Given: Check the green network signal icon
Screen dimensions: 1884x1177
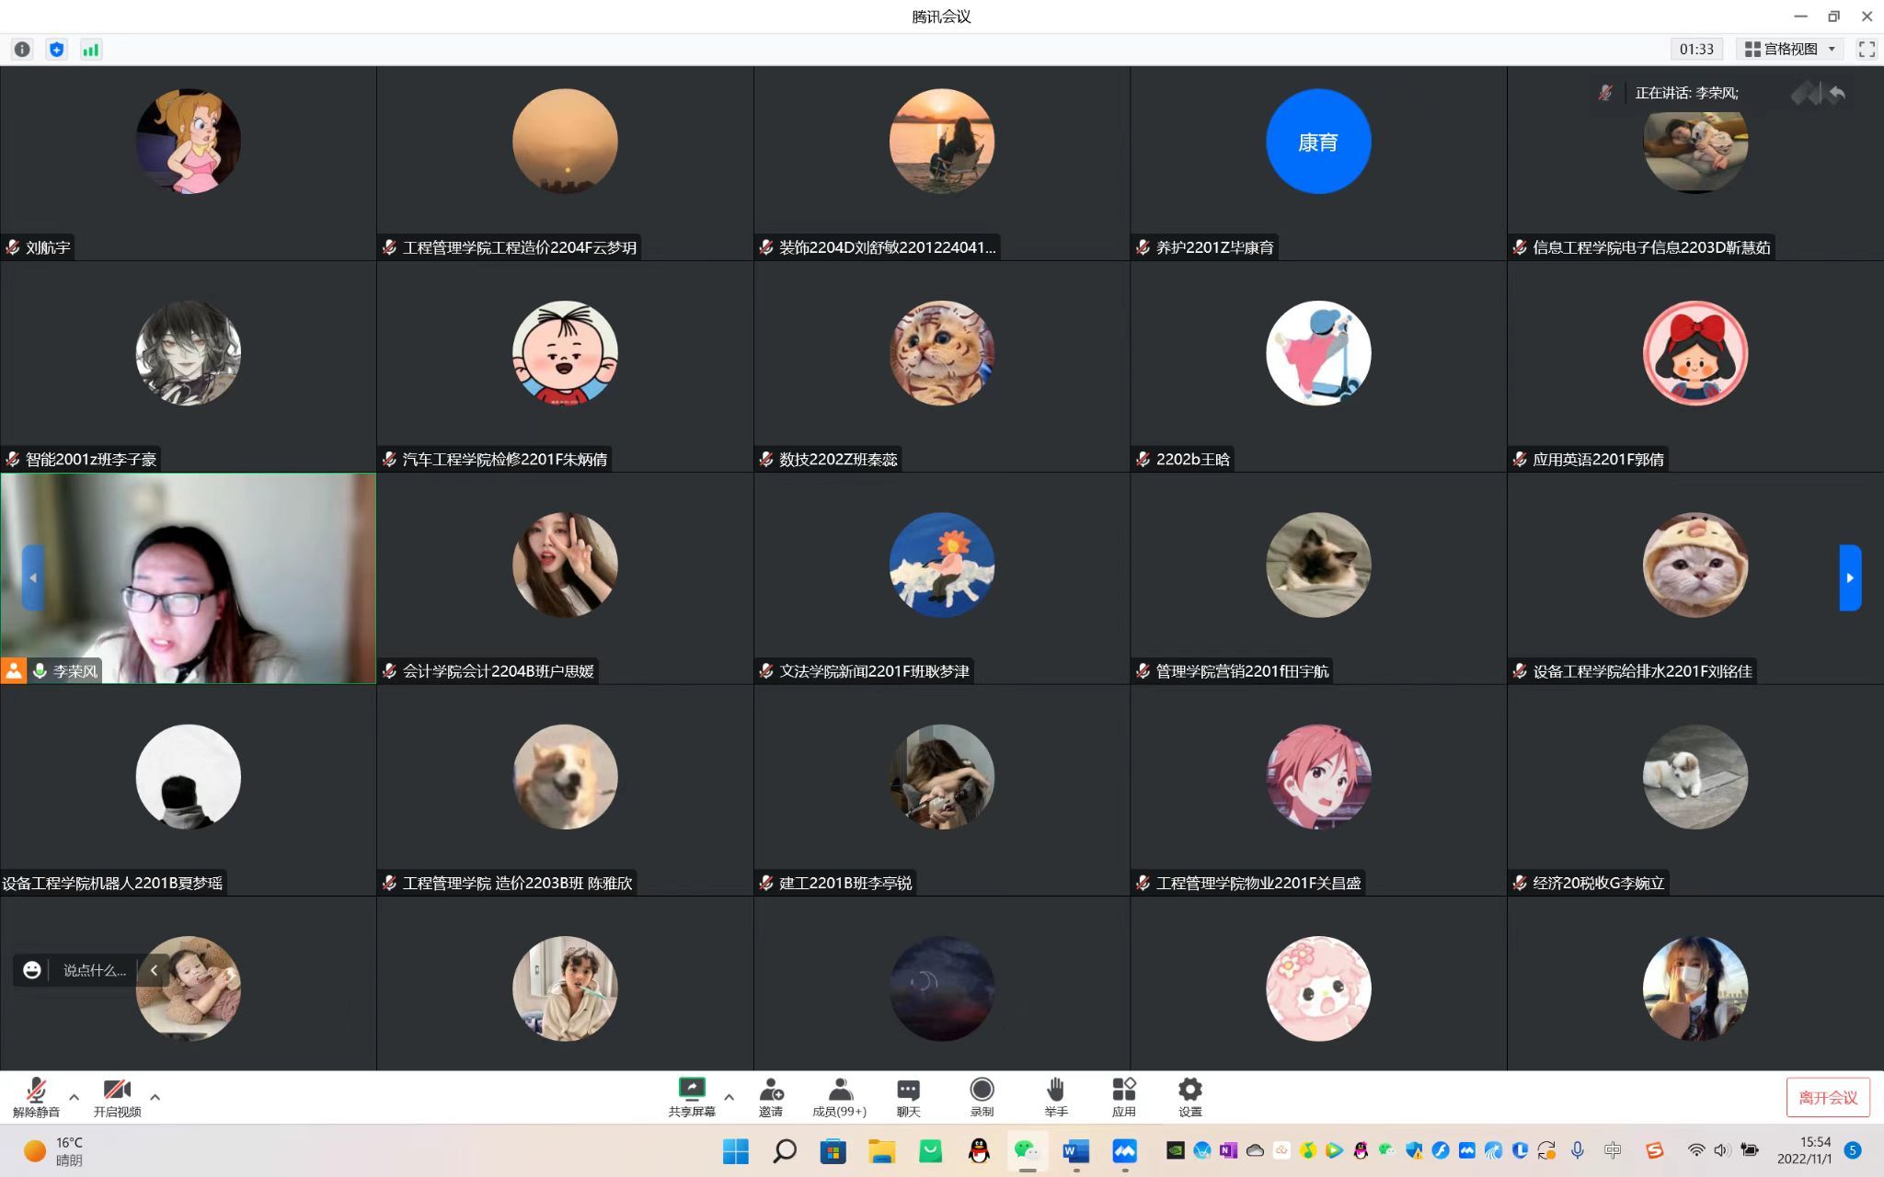Looking at the screenshot, I should [90, 50].
